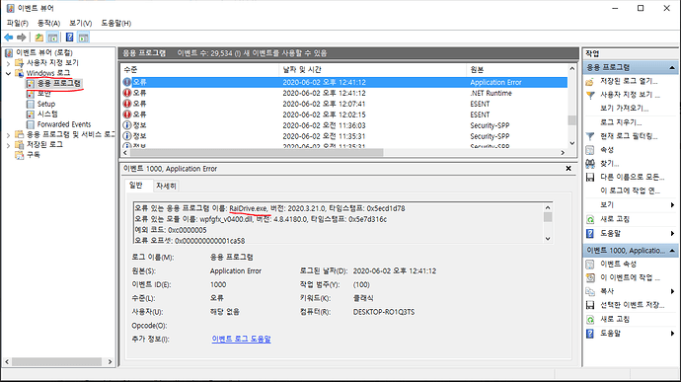Click the 속성 properties icon in actions
This screenshot has width=681, height=382.
tap(590, 150)
